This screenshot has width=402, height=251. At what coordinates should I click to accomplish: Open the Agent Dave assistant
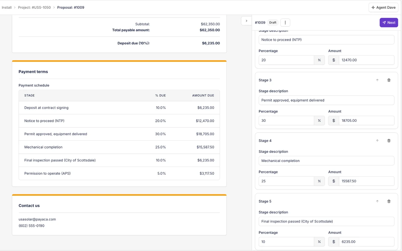point(383,7)
